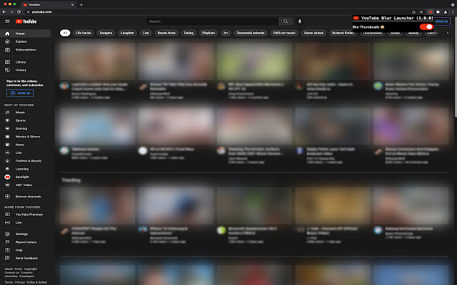
Task: Open Library in the sidebar
Action: [26, 62]
